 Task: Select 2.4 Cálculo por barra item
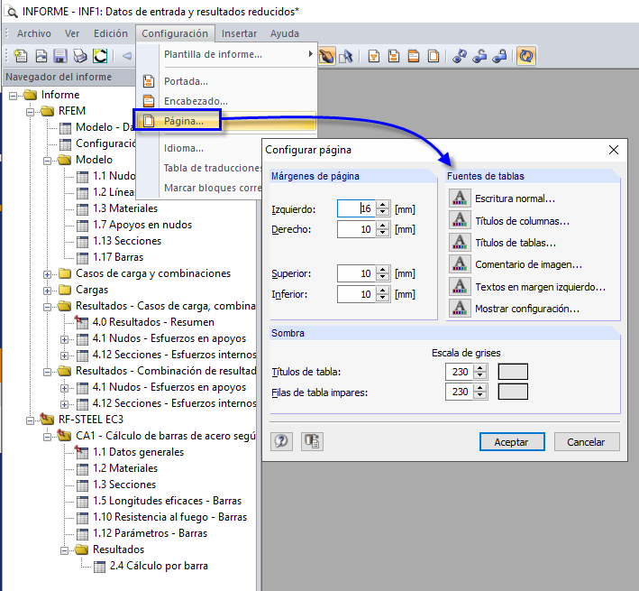[159, 566]
